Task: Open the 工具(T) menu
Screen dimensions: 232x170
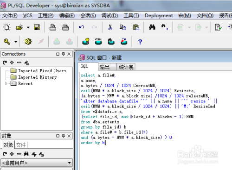Action: 131,16
